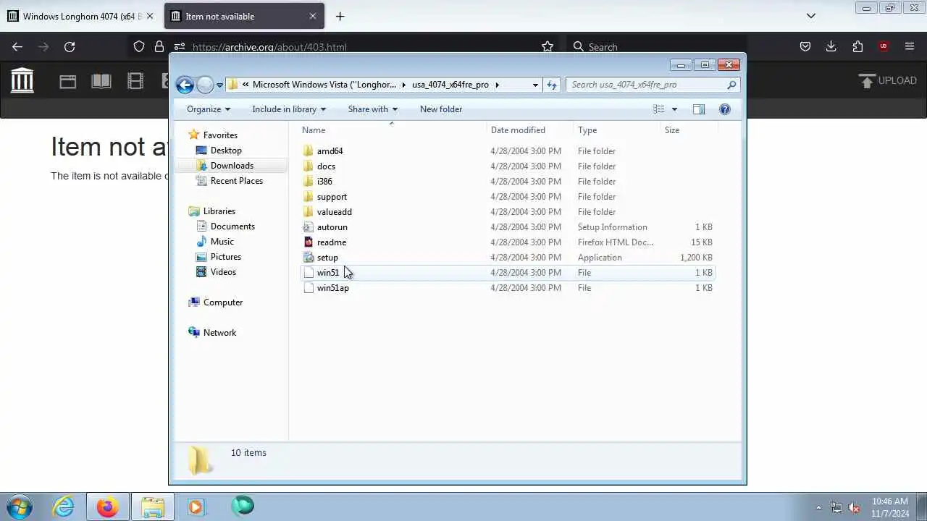This screenshot has width=927, height=521.
Task: Select the readme HTML document icon
Action: click(309, 242)
